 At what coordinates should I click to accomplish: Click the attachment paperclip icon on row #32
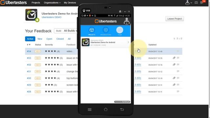coord(174,65)
